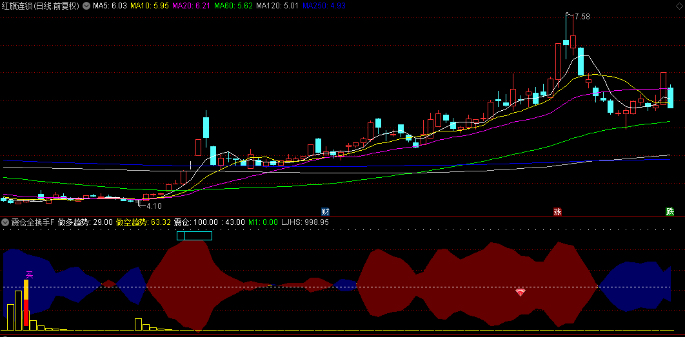Click the red signal icon on dashed line
This screenshot has width=685, height=337.
tap(521, 293)
